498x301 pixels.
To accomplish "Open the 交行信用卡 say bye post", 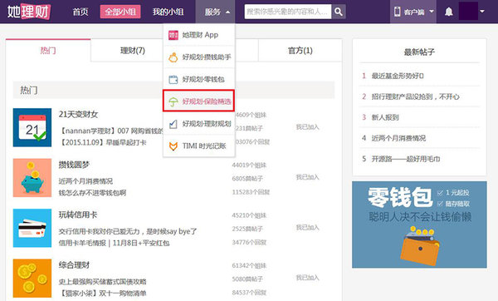I will pos(128,231).
